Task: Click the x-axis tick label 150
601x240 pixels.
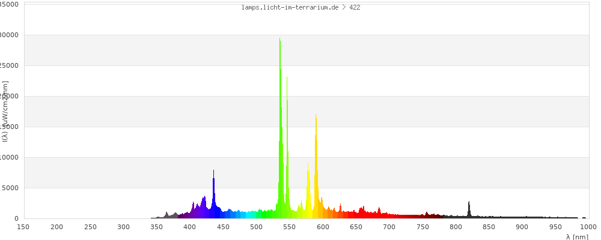Action: point(23,227)
